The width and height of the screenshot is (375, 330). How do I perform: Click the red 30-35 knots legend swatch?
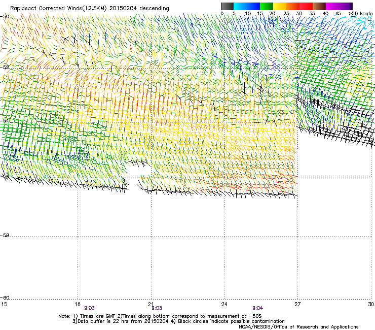click(306, 6)
